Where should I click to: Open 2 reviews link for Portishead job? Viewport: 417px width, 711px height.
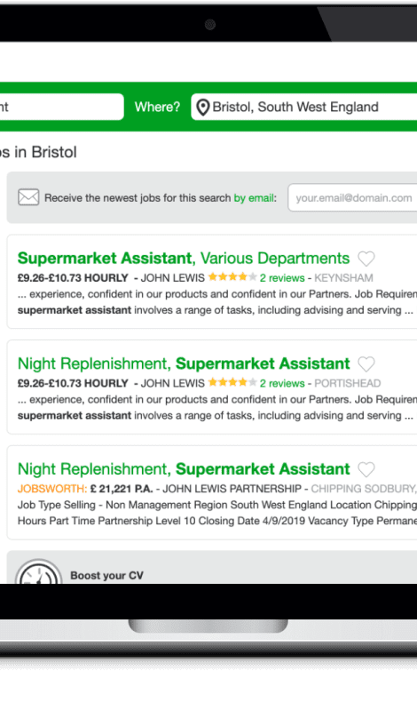pos(282,384)
